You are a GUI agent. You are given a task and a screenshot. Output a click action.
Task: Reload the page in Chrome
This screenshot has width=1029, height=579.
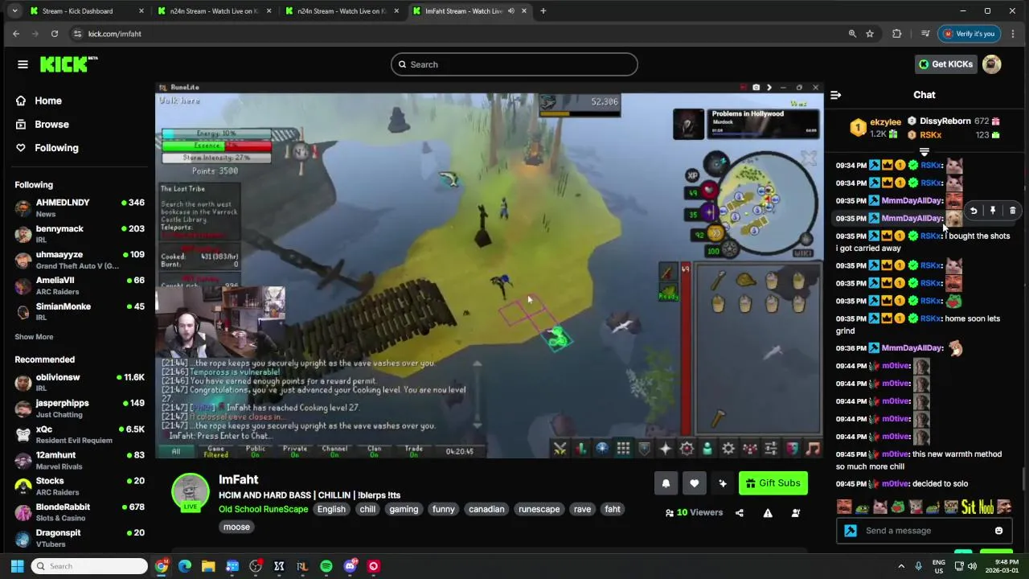[55, 34]
